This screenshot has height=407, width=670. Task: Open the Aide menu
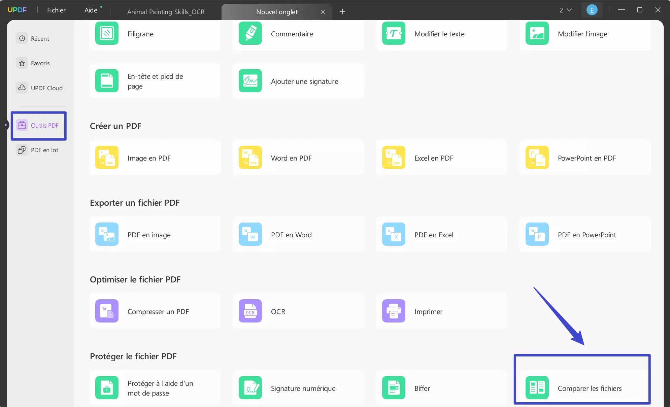pos(91,10)
